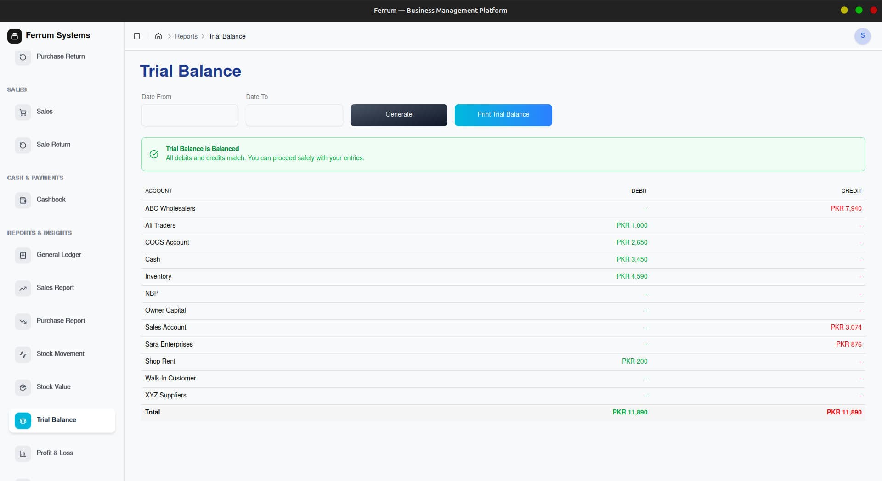Click the General Ledger icon
The height and width of the screenshot is (481, 882).
23,255
